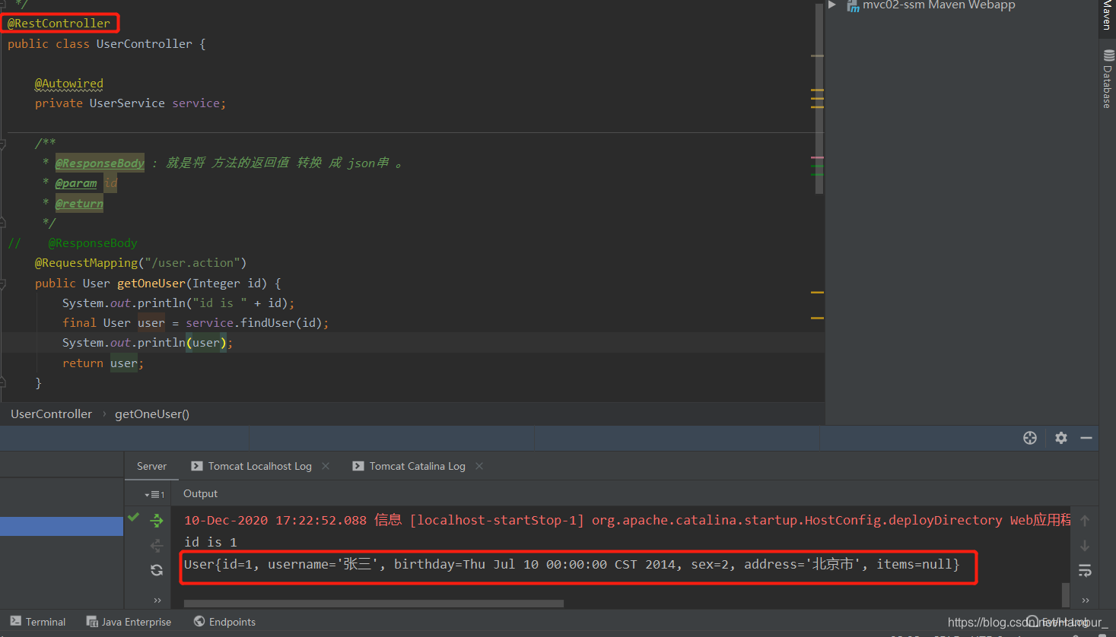
Task: Open the Endpoints tool window
Action: pyautogui.click(x=224, y=621)
